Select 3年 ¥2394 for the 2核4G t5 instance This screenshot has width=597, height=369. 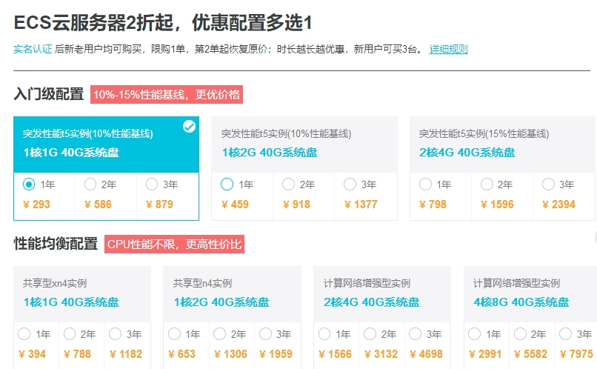(548, 184)
